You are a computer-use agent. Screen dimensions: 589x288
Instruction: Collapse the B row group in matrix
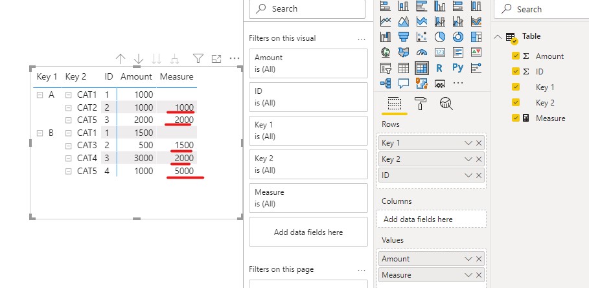(40, 133)
